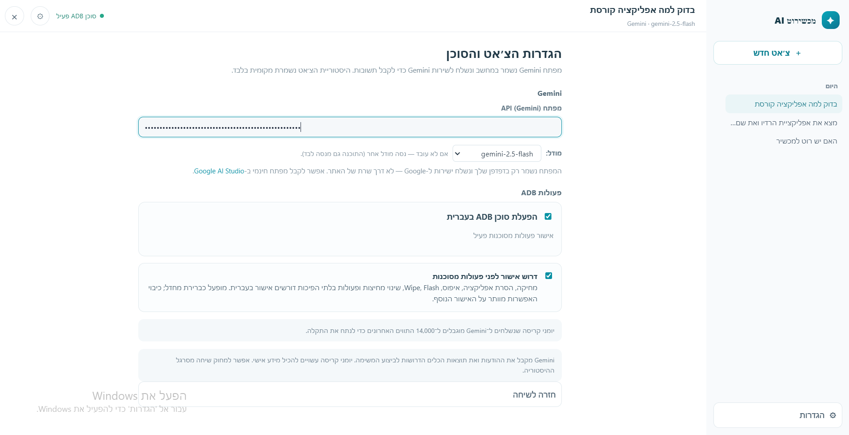Image resolution: width=849 pixels, height=435 pixels.
Task: Click the settings gear icon in header
Action: point(40,16)
